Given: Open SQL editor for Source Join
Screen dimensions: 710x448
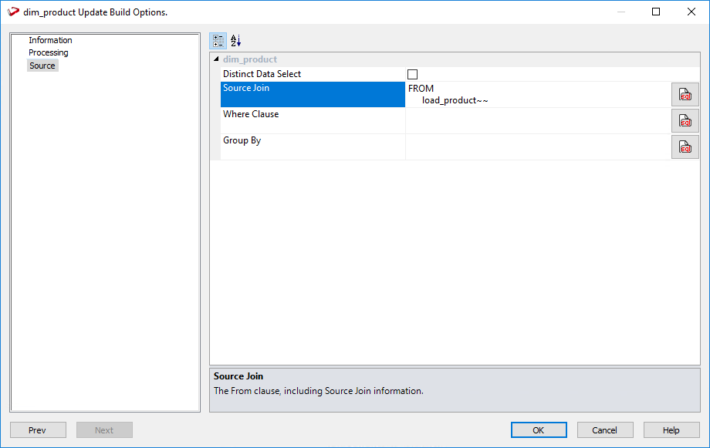Looking at the screenshot, I should tap(685, 95).
